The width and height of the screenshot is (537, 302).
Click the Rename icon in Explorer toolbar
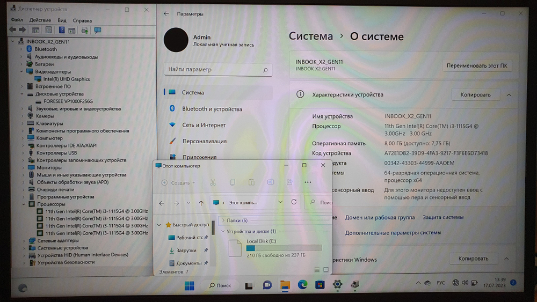click(x=271, y=182)
